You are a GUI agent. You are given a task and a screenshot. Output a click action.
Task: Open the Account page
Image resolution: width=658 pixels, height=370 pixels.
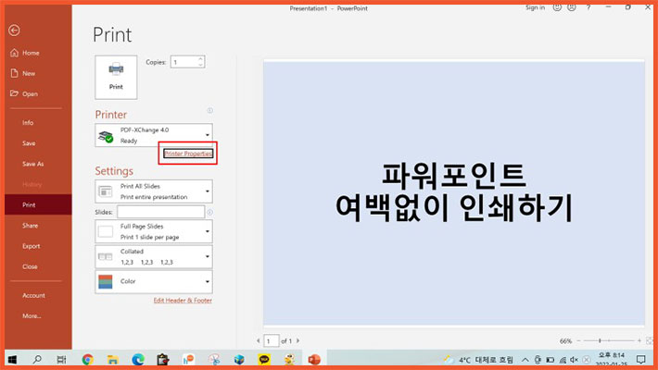click(x=38, y=295)
